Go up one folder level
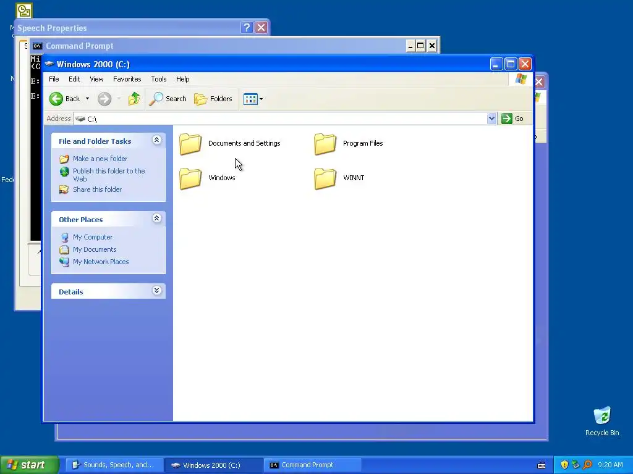633x474 pixels. [134, 99]
